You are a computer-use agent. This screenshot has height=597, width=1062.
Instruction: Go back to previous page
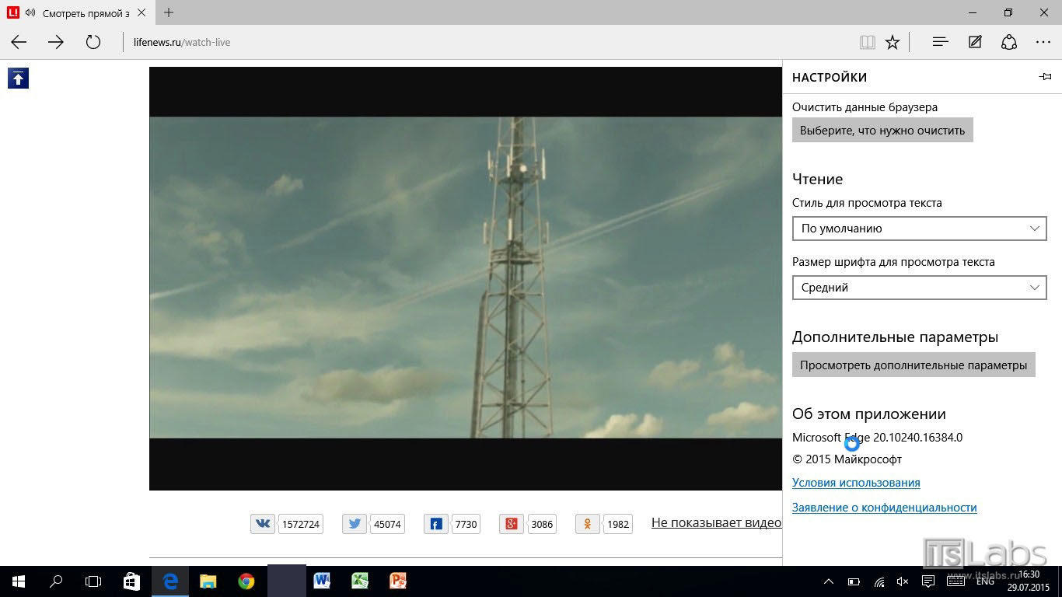(19, 42)
